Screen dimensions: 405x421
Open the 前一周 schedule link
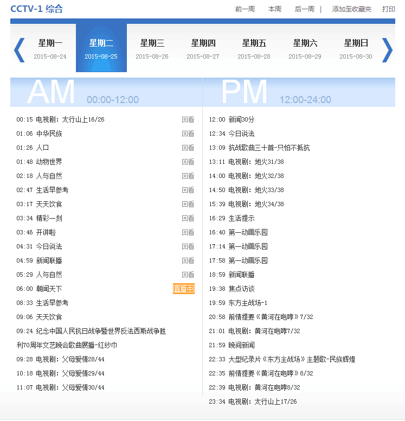pyautogui.click(x=245, y=9)
